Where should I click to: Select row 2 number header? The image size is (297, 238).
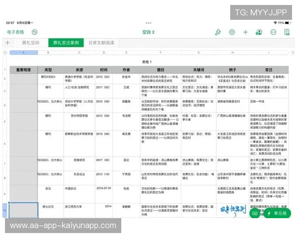point(5,78)
